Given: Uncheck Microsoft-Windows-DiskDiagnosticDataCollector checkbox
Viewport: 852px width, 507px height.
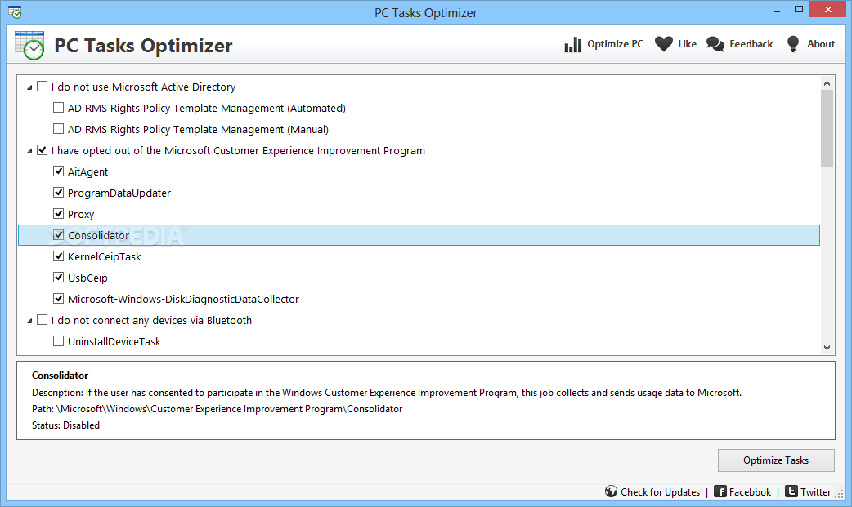Looking at the screenshot, I should [x=58, y=298].
